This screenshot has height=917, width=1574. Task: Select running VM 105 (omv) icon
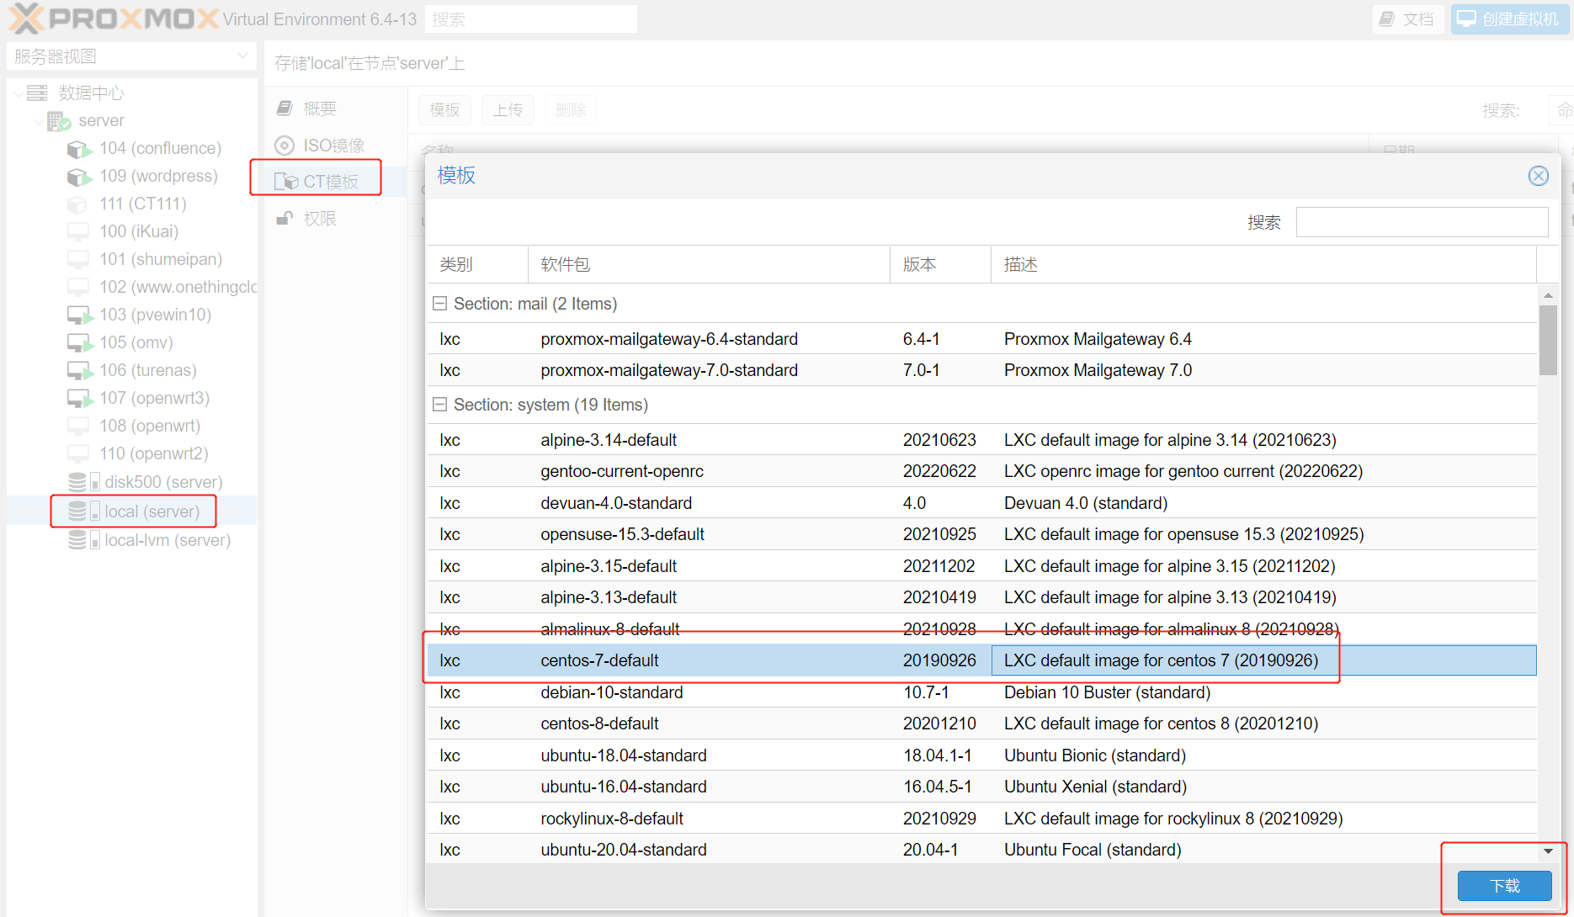click(x=80, y=343)
